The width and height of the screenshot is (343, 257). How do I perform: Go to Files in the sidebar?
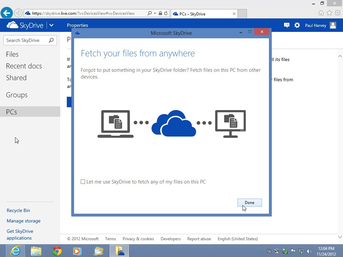pyautogui.click(x=12, y=54)
